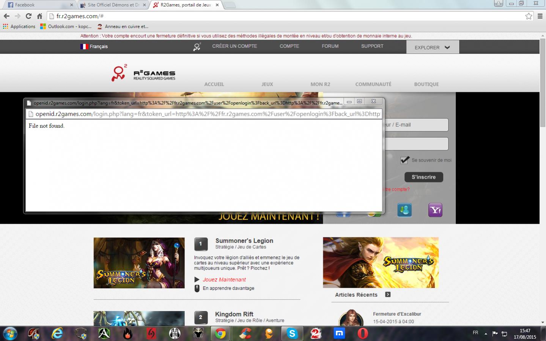Launch Internet Explorer from the taskbar
The image size is (546, 341).
pos(57,333)
